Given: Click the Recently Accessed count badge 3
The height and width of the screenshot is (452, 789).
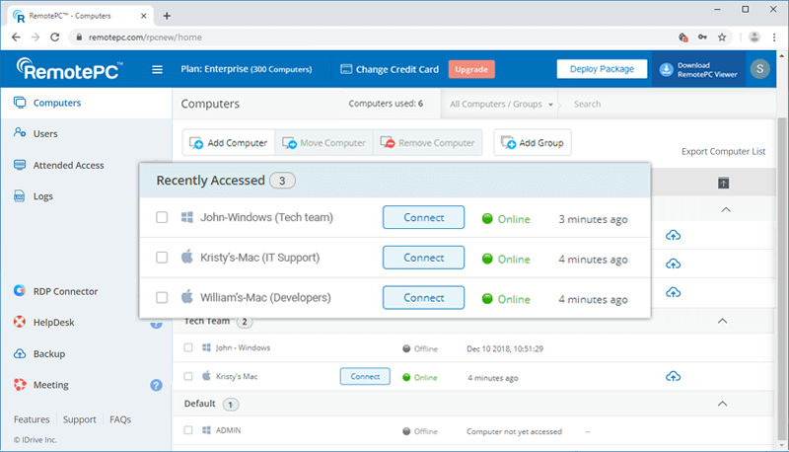Looking at the screenshot, I should [x=282, y=181].
